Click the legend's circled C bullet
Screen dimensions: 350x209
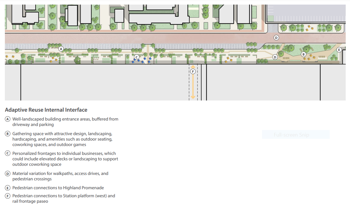pos(8,153)
